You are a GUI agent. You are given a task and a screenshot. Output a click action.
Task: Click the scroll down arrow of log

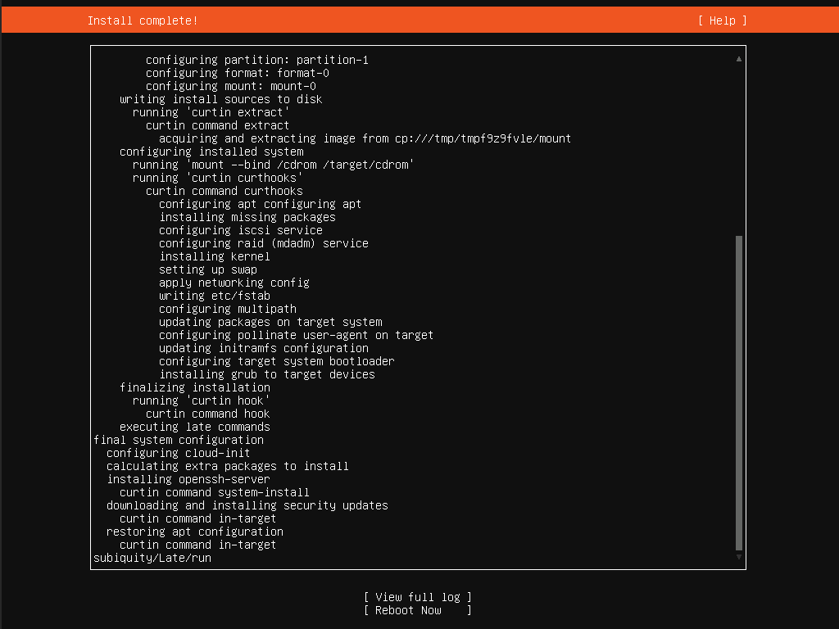pos(739,557)
